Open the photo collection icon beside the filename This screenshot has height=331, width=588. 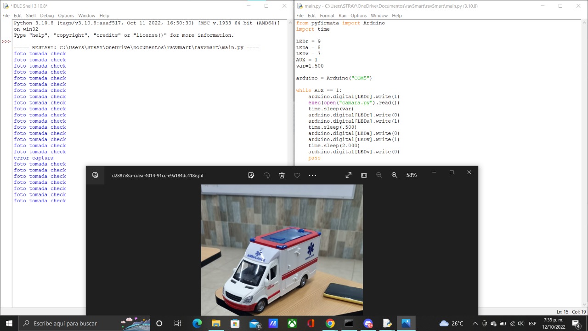(x=95, y=175)
